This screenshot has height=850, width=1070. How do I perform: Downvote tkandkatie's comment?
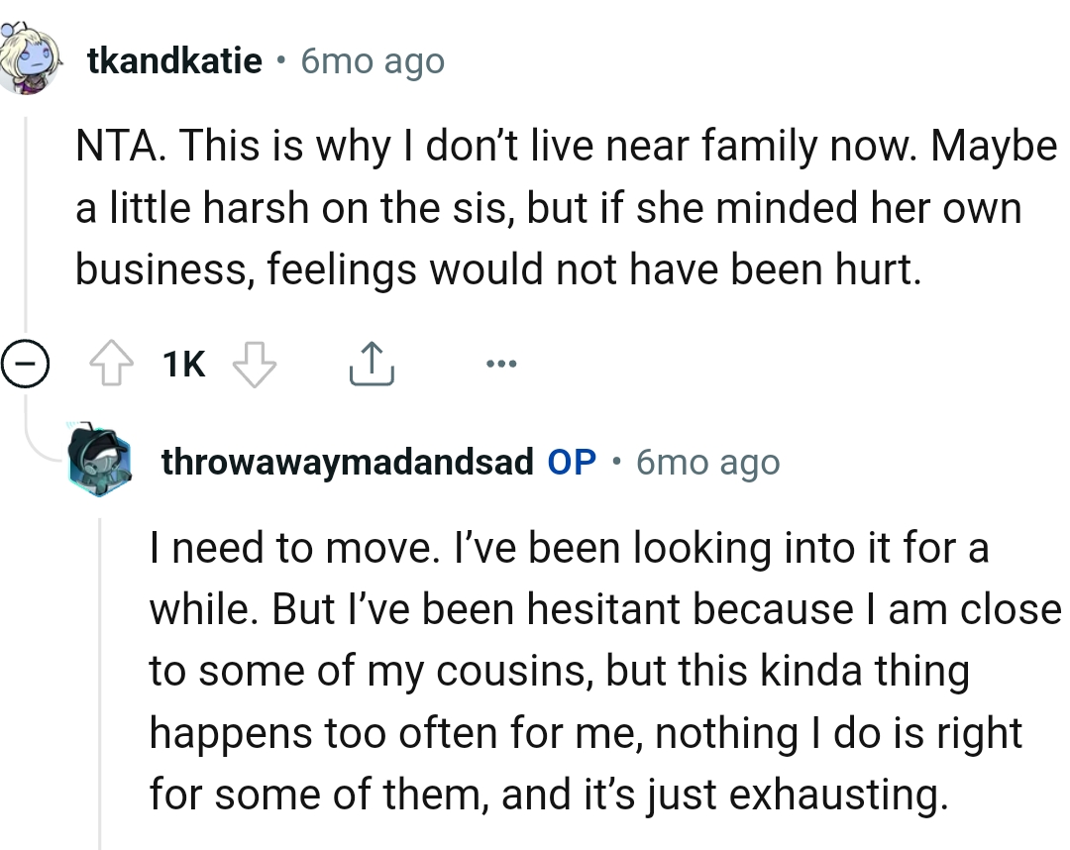tap(254, 363)
